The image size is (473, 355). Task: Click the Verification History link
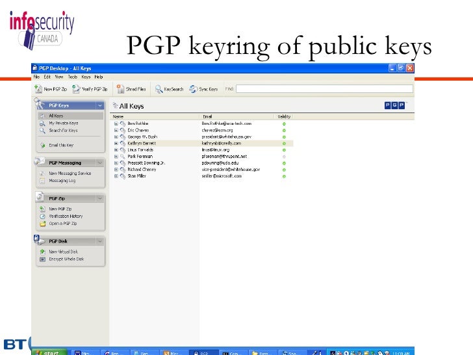coord(66,216)
